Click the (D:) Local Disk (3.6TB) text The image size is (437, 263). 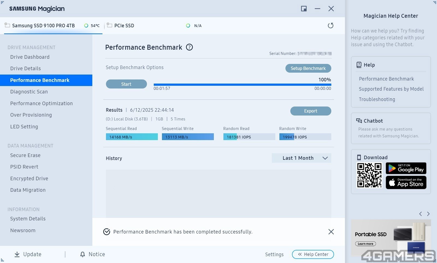click(127, 119)
